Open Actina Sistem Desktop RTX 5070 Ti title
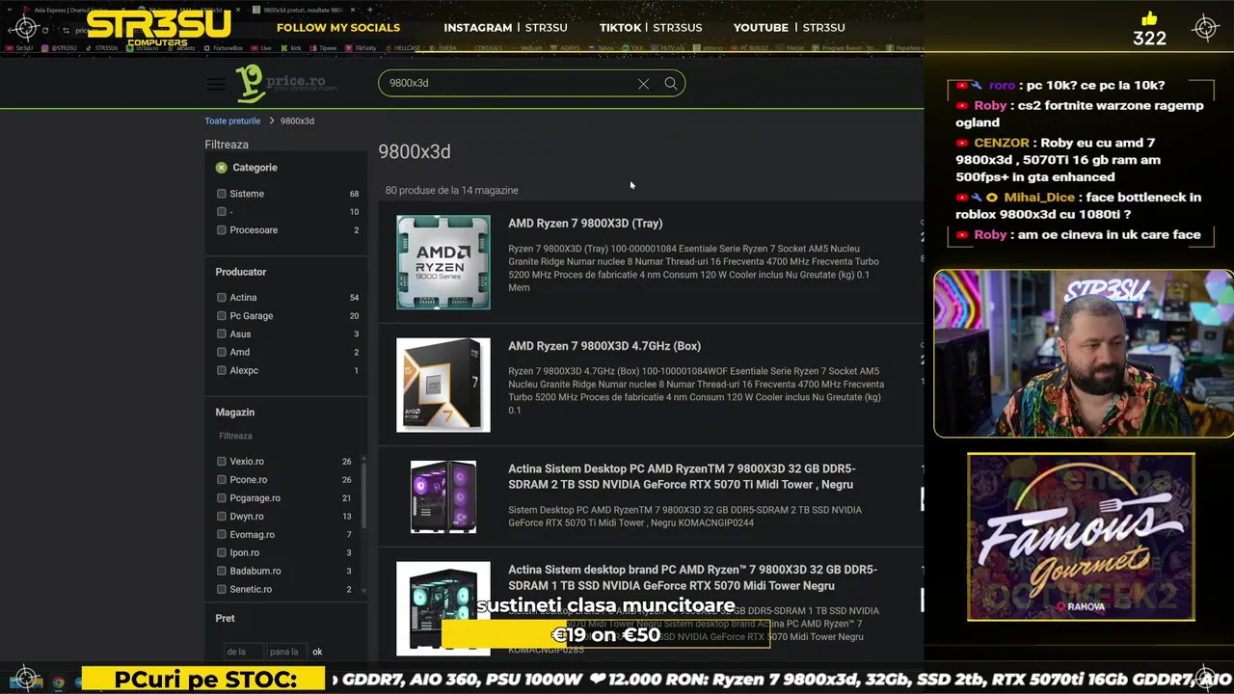Image resolution: width=1234 pixels, height=694 pixels. point(682,477)
